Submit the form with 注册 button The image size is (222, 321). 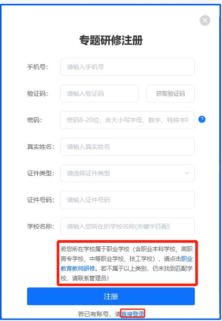111,296
